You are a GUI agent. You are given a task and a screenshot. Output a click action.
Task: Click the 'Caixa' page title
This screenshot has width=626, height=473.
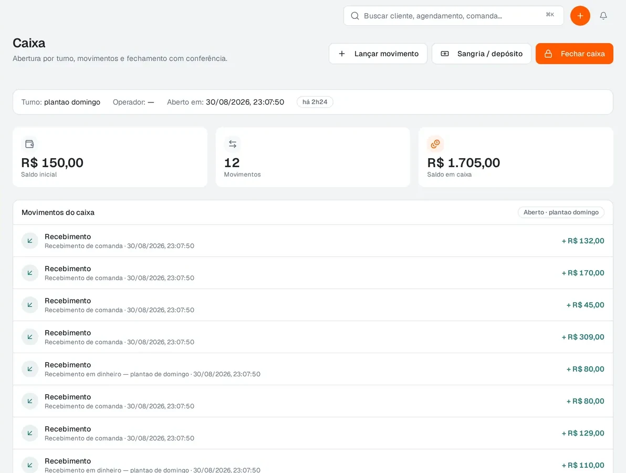tap(29, 43)
